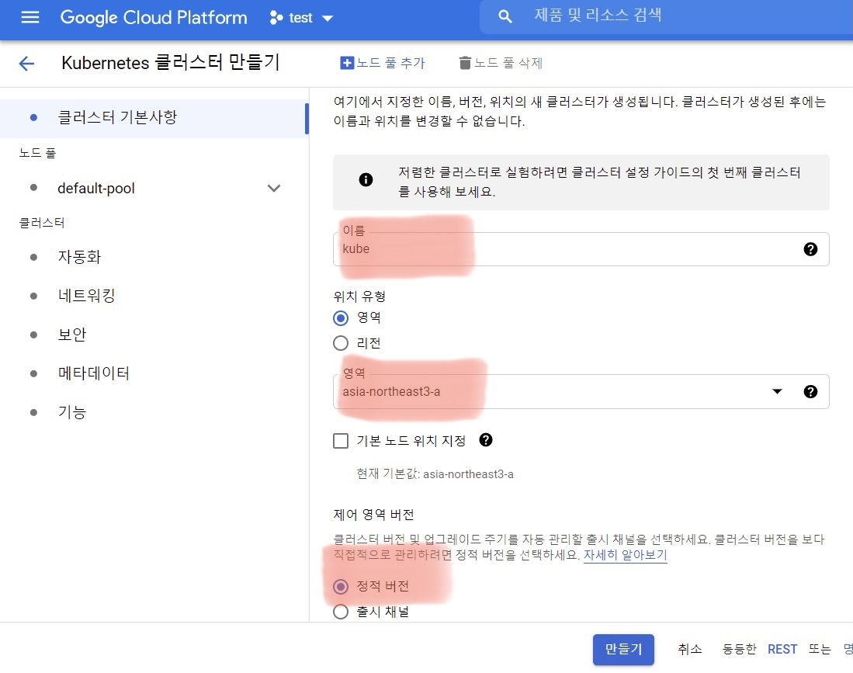Click help icon for 이름 field
This screenshot has height=673, width=853.
pos(810,248)
